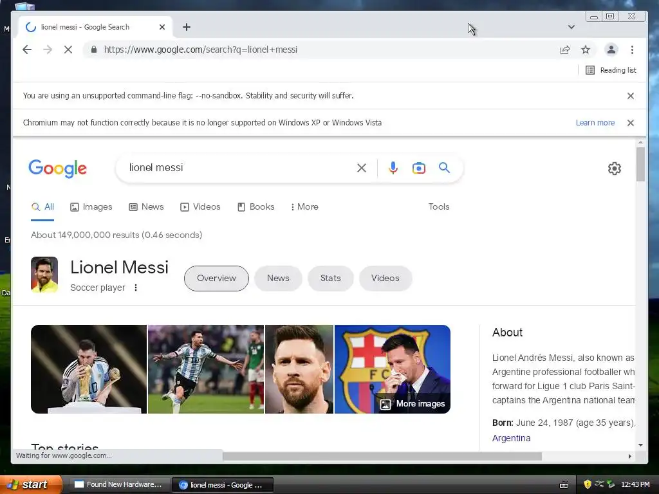Open site info via the lock icon
The image size is (659, 494).
pos(94,50)
